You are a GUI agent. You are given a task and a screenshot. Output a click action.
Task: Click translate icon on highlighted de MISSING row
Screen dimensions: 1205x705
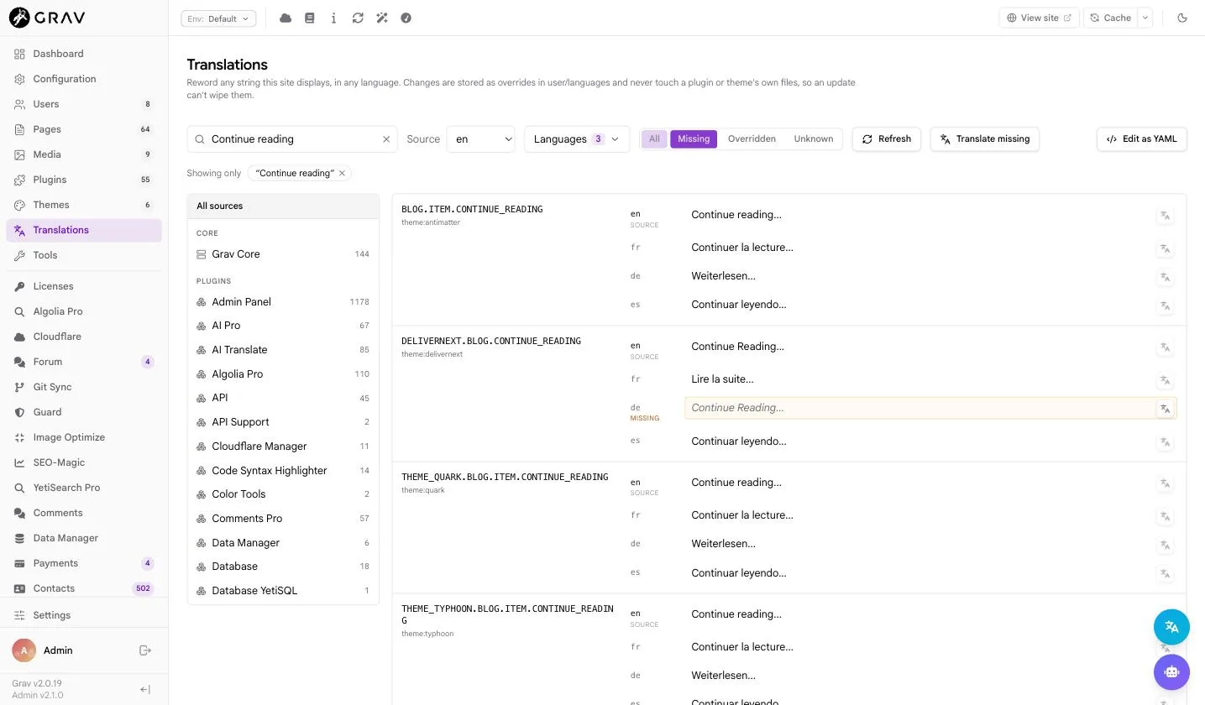[1165, 409]
